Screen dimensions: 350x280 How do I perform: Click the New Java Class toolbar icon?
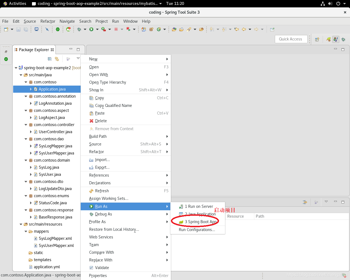point(159,29)
